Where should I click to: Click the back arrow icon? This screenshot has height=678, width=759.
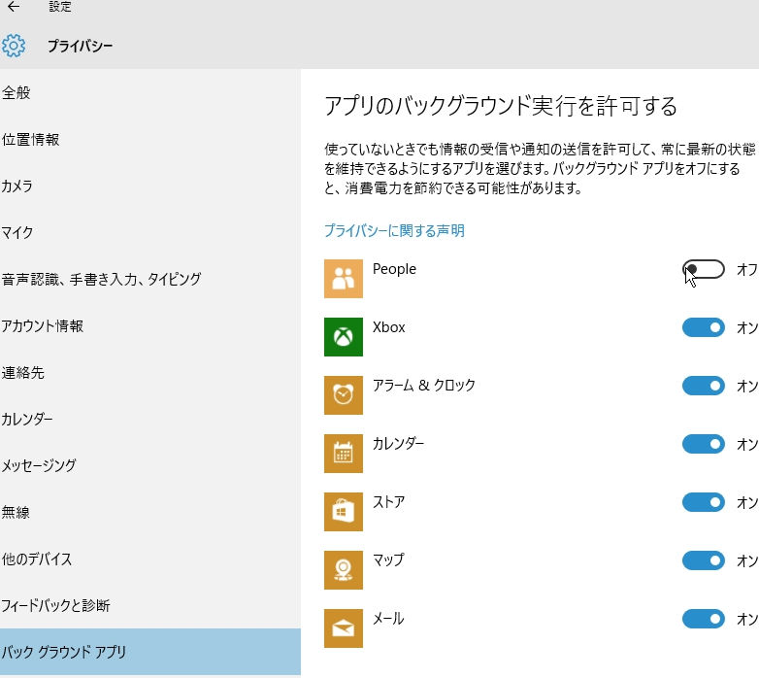click(x=14, y=6)
